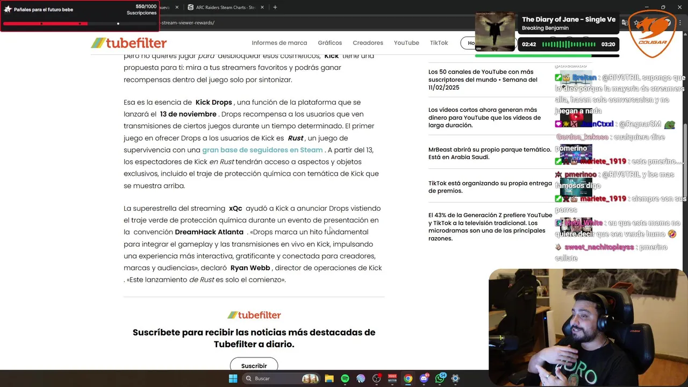This screenshot has height=387, width=688.
Task: Click the song playback progress bar
Action: [547, 55]
